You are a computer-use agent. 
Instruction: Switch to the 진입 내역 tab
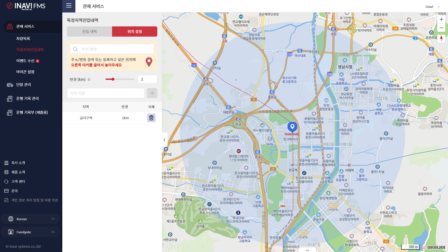pos(89,31)
